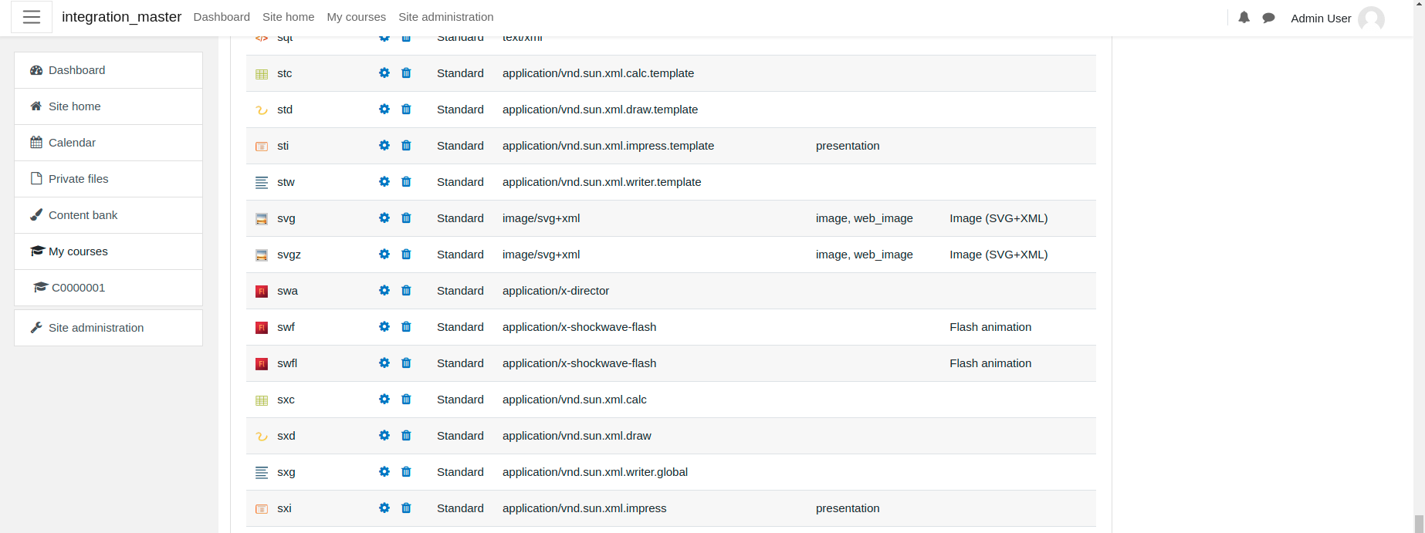Go to My courses in top navigation
This screenshot has width=1425, height=533.
pyautogui.click(x=357, y=17)
